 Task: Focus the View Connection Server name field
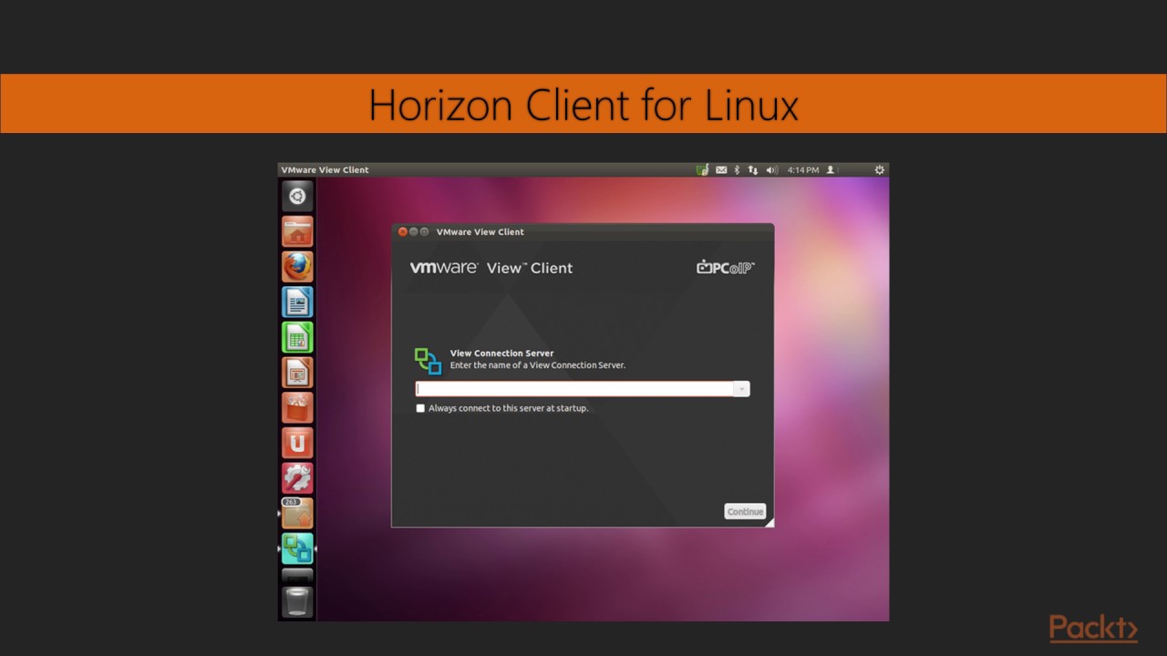[574, 389]
